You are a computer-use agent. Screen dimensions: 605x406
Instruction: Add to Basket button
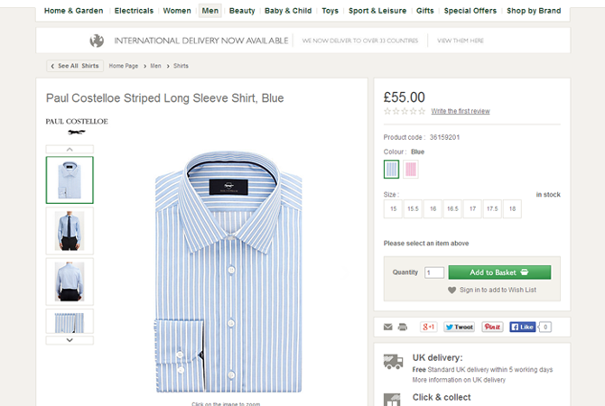click(x=498, y=272)
